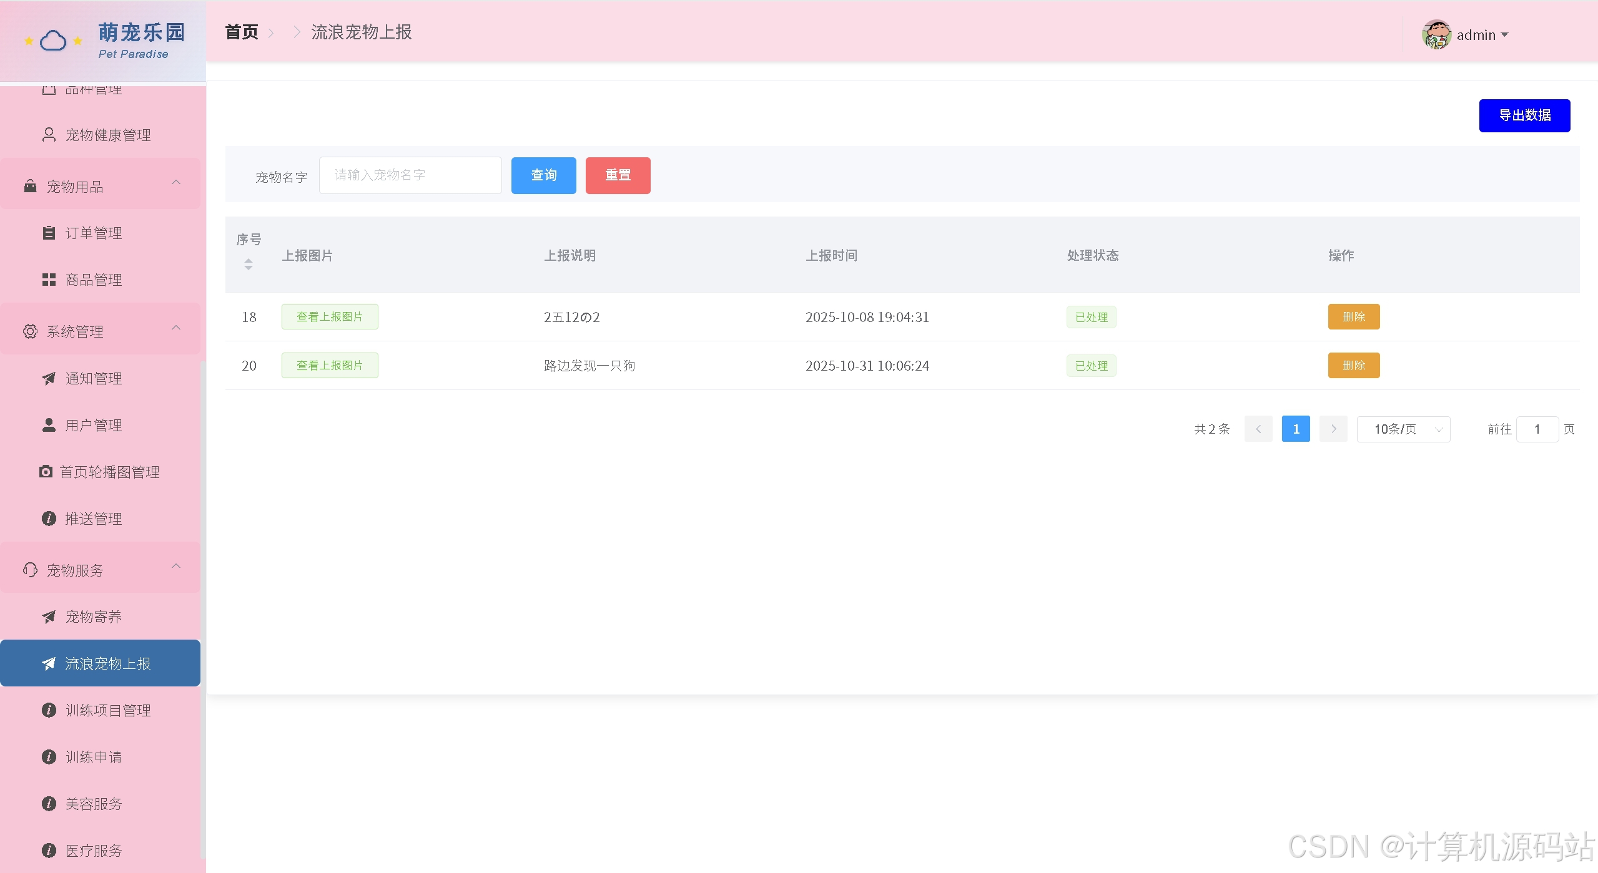Select page 1 in pagination
1598x873 pixels.
click(x=1296, y=429)
